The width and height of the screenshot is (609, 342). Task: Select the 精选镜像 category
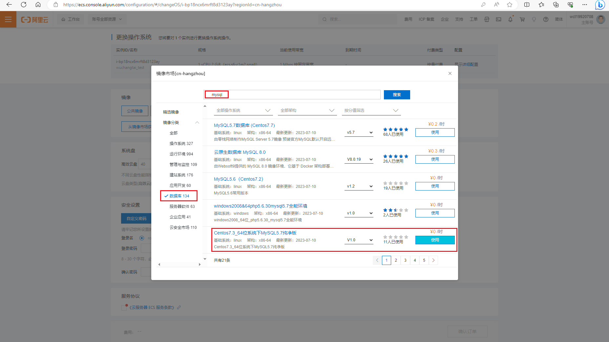coord(171,112)
